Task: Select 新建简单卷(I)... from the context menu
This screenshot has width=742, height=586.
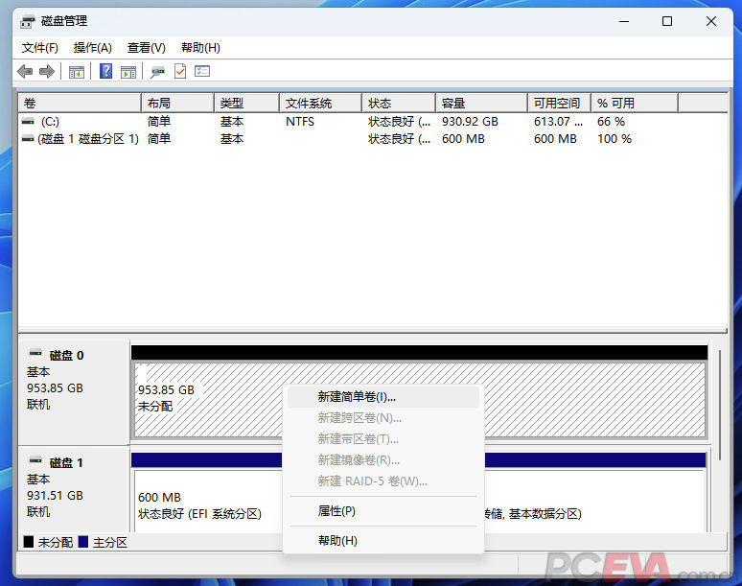Action: pyautogui.click(x=357, y=396)
